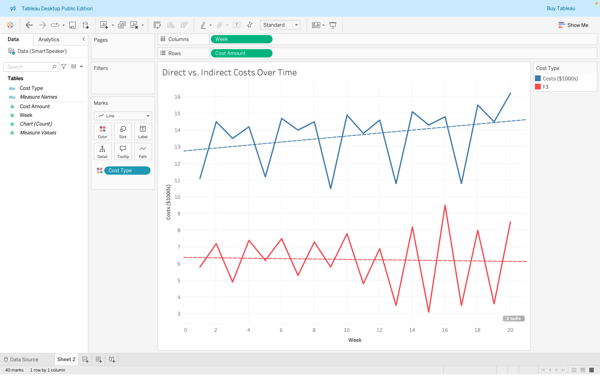This screenshot has height=376, width=600.
Task: Enter Presentation mode via toolbar icon
Action: click(x=333, y=25)
